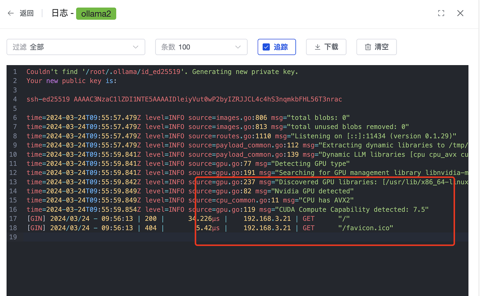Click the back arrow icon

[x=10, y=13]
